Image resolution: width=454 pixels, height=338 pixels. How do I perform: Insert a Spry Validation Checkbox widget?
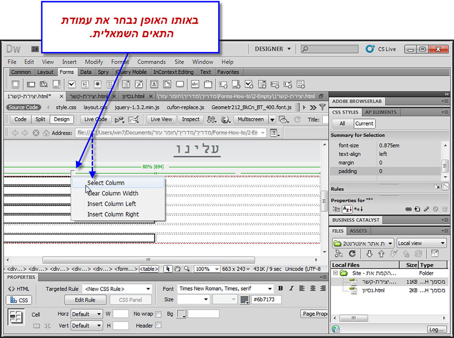[249, 84]
